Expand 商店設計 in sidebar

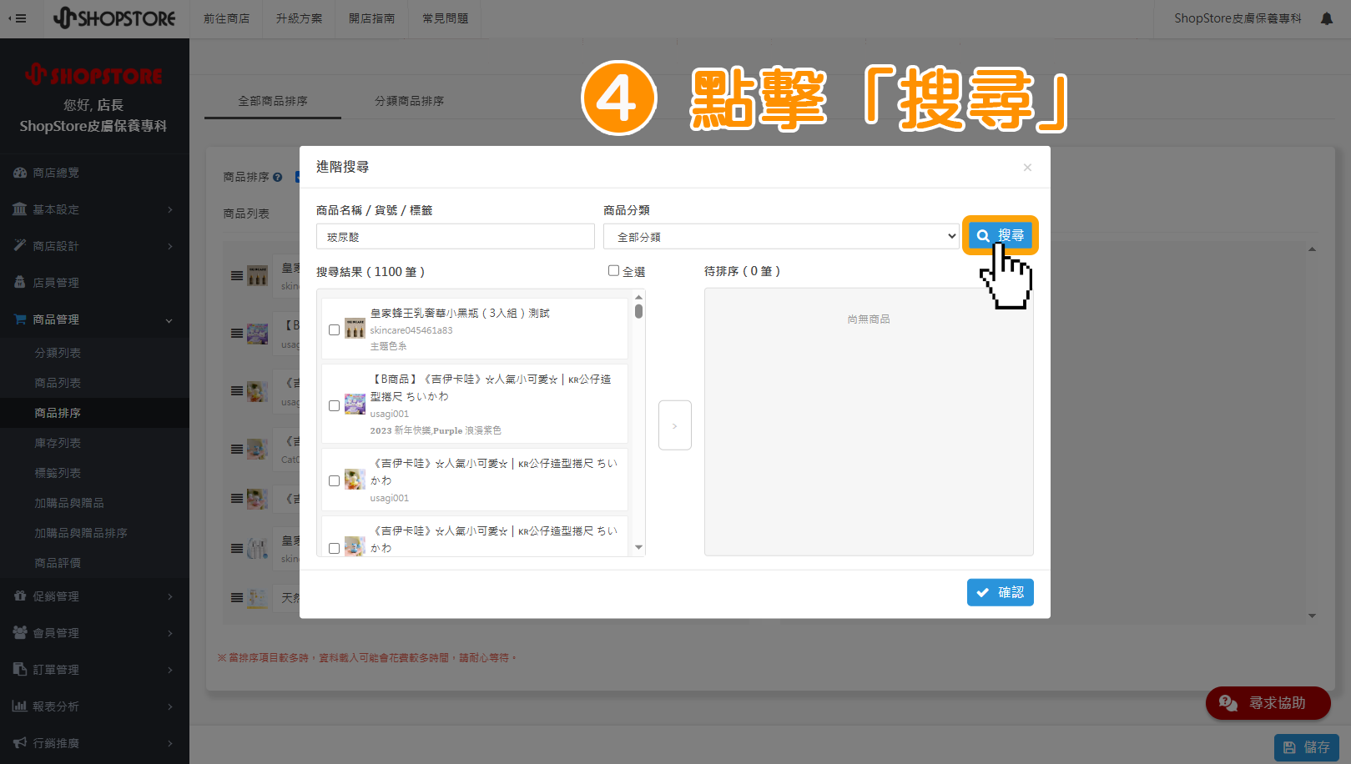[94, 246]
